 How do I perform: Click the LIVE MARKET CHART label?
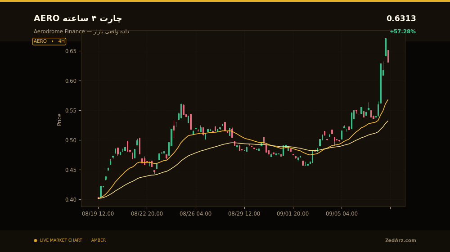pos(61,240)
